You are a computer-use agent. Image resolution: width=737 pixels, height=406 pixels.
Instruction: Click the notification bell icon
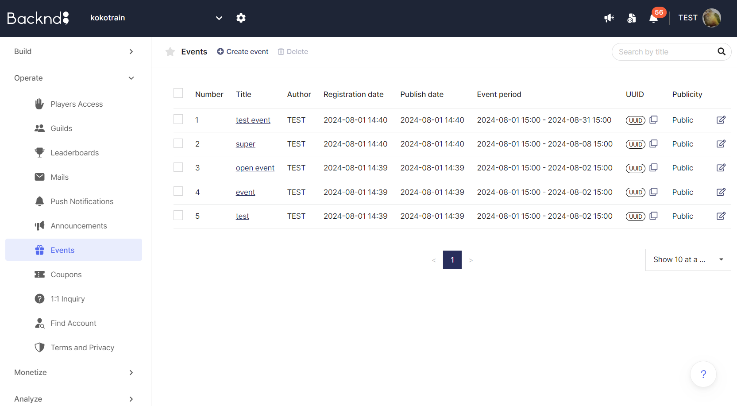[653, 18]
